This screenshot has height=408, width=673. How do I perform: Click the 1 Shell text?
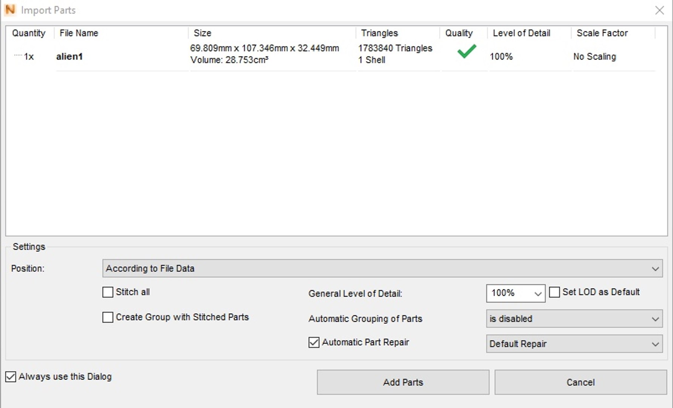[372, 60]
